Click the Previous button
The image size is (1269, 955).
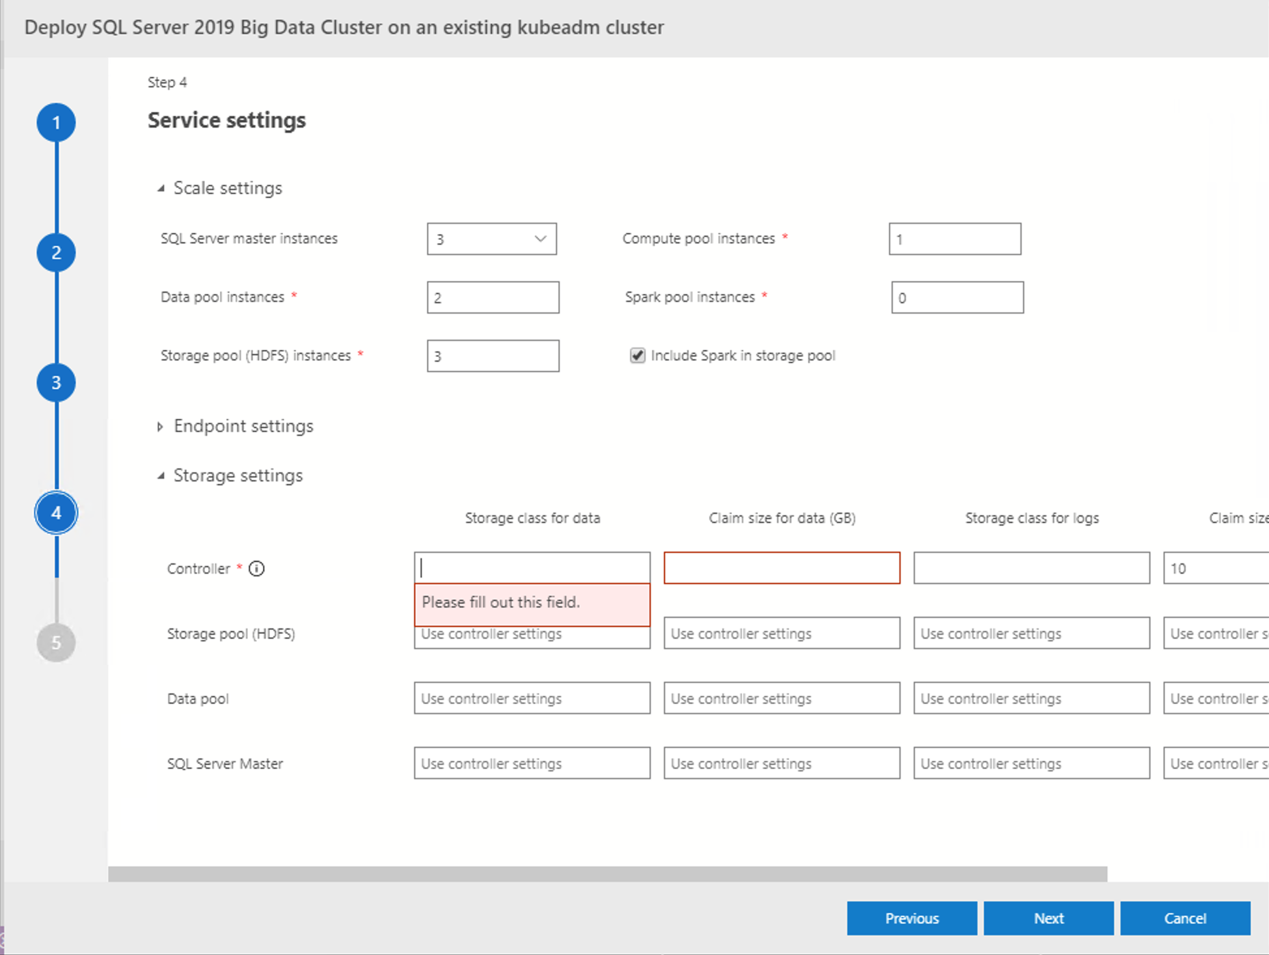(x=912, y=918)
